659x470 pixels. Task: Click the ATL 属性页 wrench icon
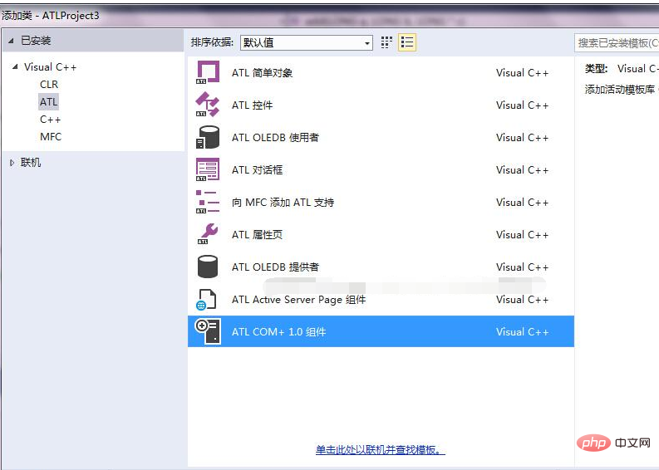tap(208, 234)
